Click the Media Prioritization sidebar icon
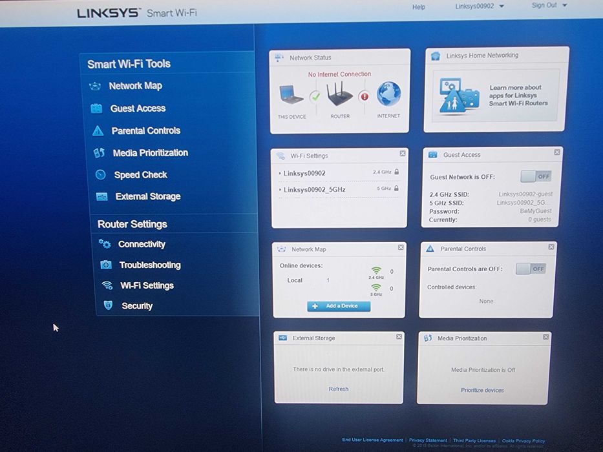The image size is (603, 452). click(100, 153)
